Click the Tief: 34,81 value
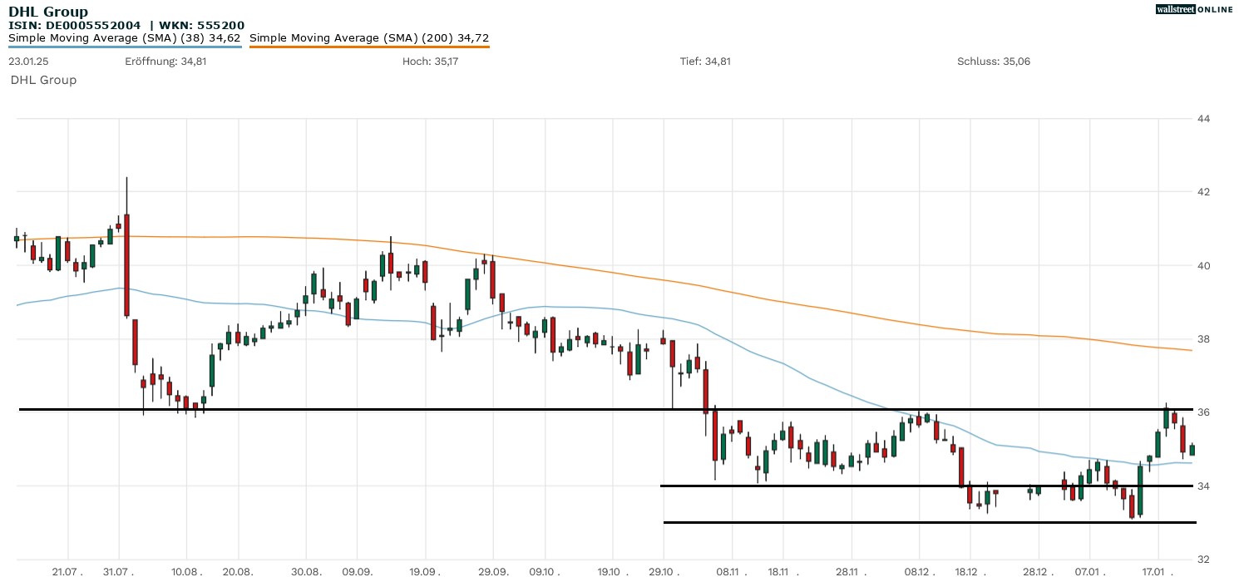Viewport: 1239px width, 577px height. [x=705, y=62]
